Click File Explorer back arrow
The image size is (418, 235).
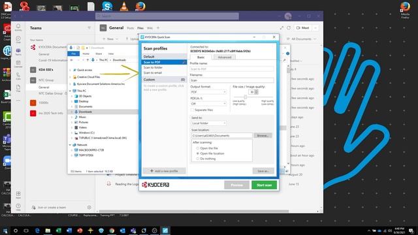71,60
